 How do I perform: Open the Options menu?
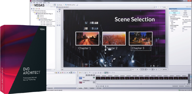[x=45, y=3]
